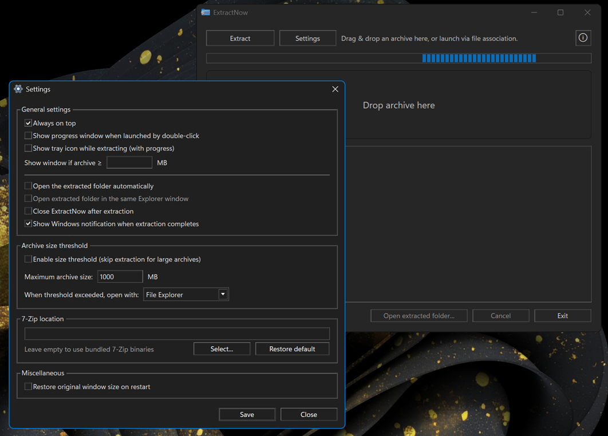The width and height of the screenshot is (608, 436).
Task: Enable Close ExtractNow after extraction
Action: pos(28,211)
